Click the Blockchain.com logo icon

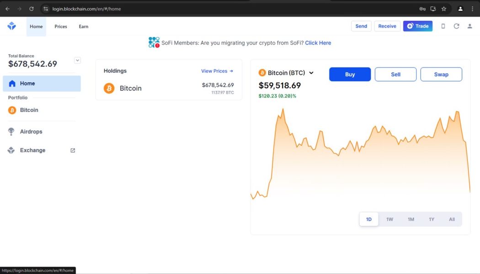pyautogui.click(x=12, y=26)
